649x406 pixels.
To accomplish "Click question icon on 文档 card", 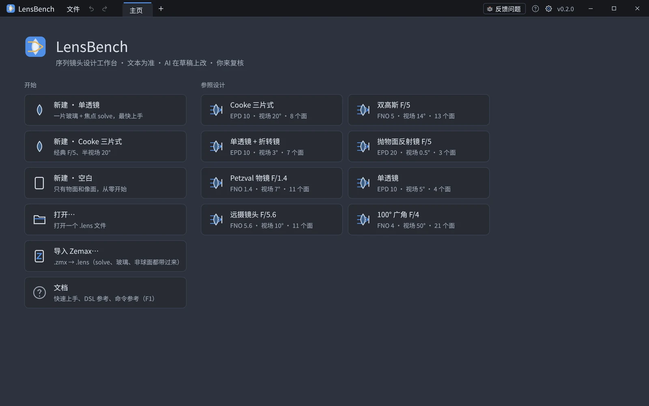I will [x=39, y=293].
